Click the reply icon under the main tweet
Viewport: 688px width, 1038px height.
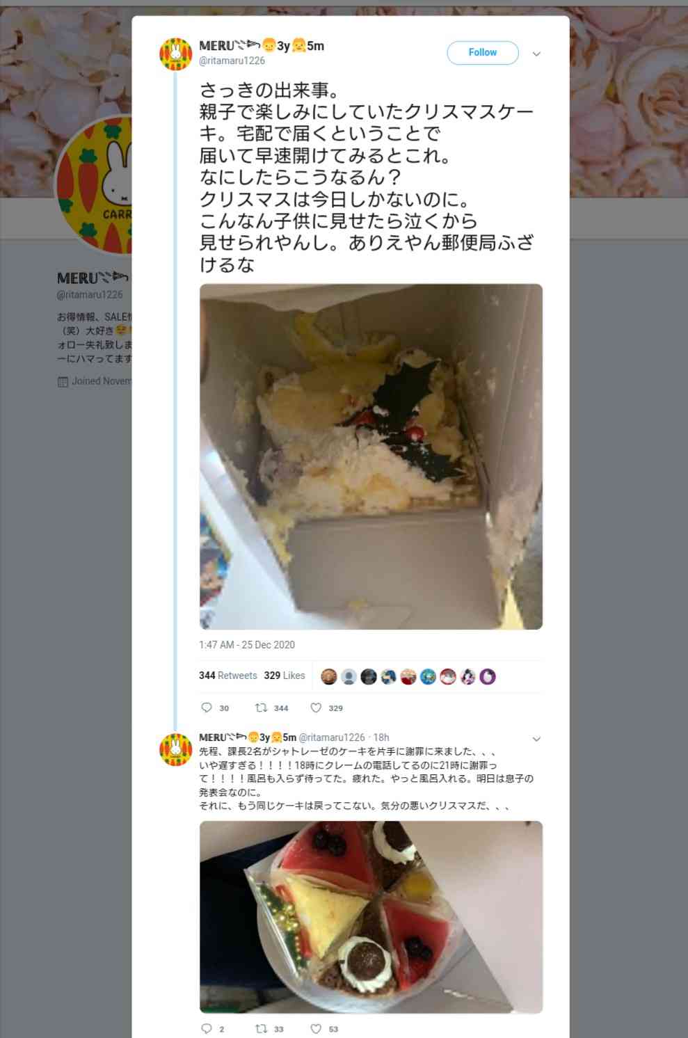click(206, 708)
